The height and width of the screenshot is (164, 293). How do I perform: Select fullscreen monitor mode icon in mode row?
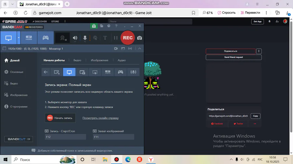(x=69, y=72)
